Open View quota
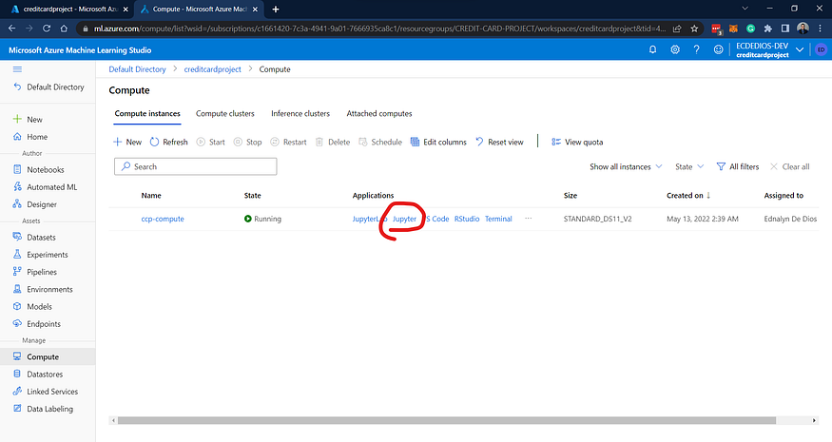Image resolution: width=832 pixels, height=442 pixels. pos(577,143)
